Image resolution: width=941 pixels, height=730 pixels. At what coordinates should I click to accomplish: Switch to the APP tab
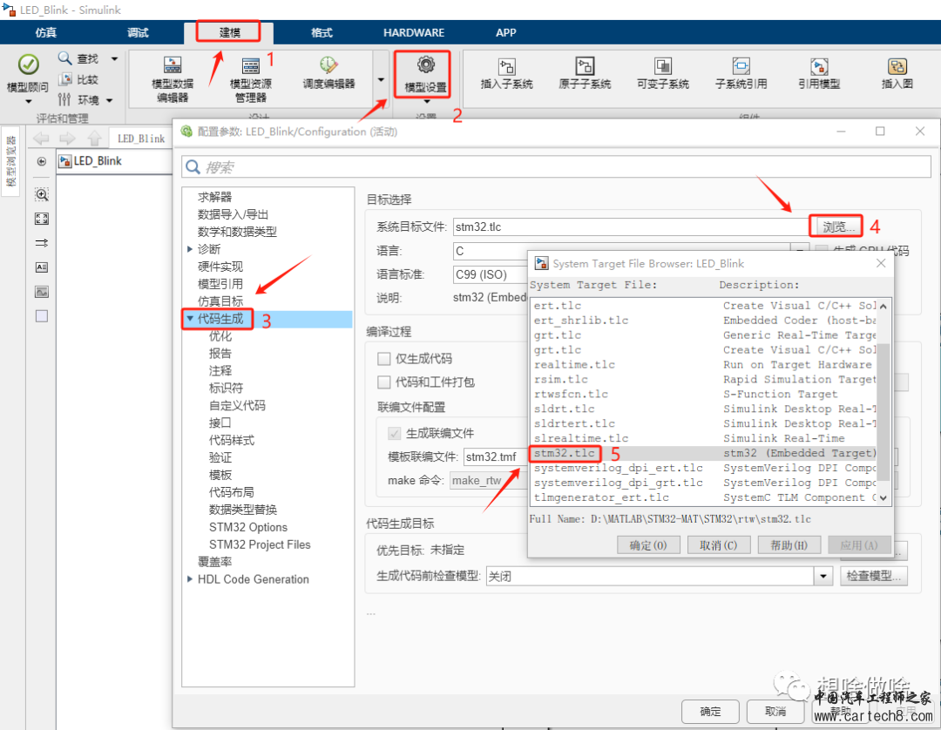coord(506,32)
